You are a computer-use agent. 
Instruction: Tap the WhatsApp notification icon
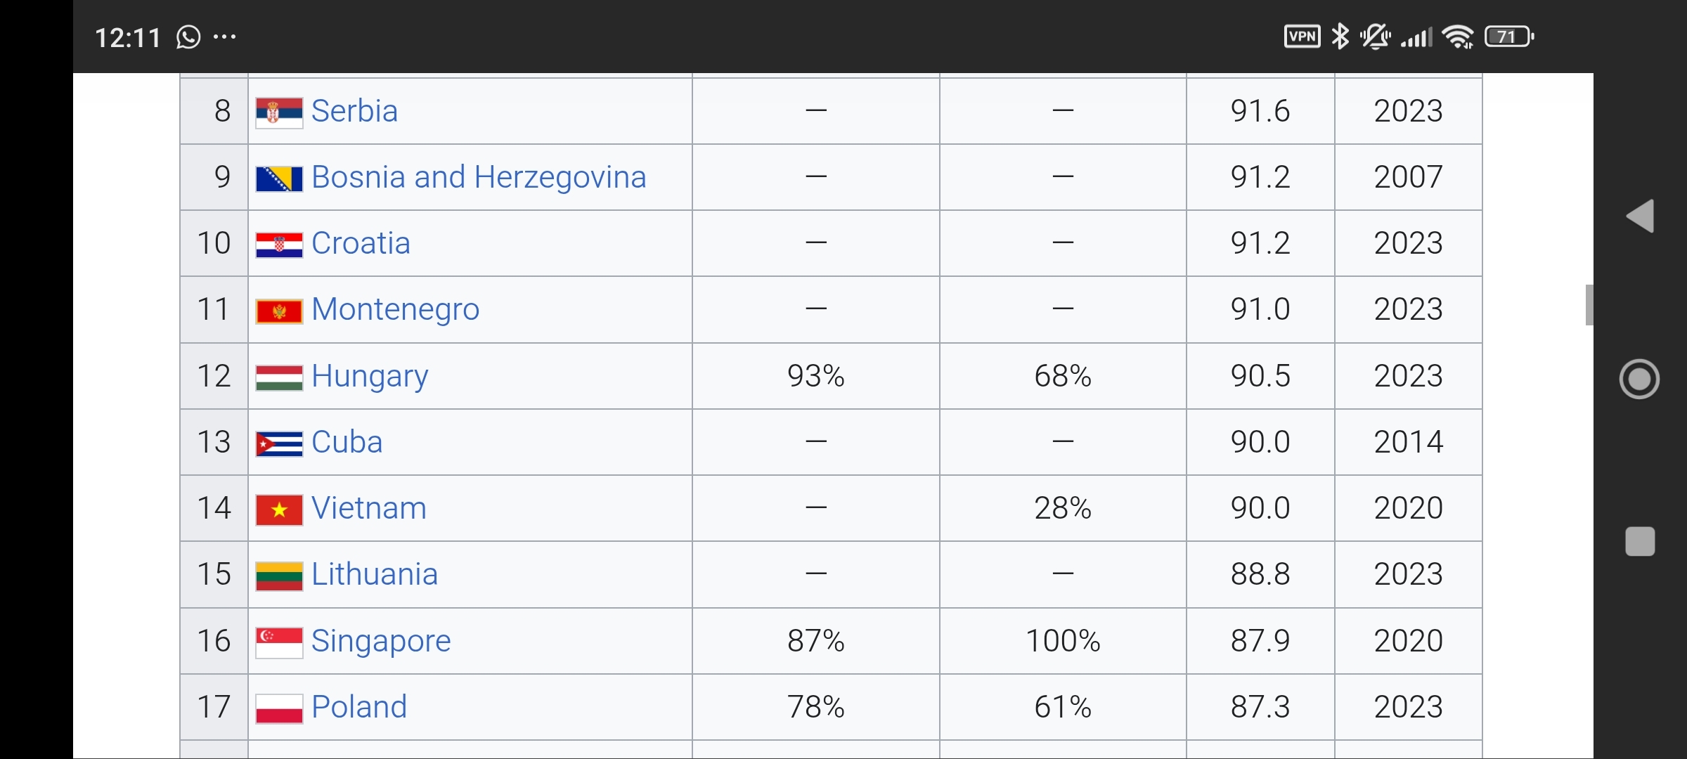(x=188, y=37)
